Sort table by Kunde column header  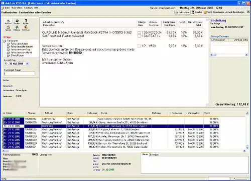pos(124,113)
